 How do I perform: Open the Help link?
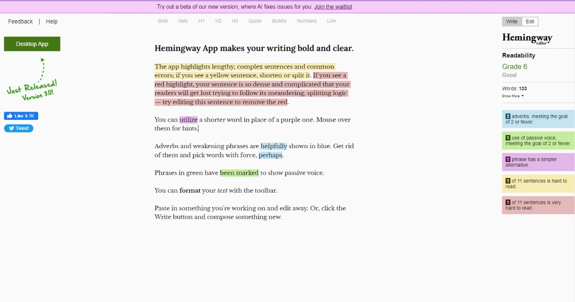click(x=52, y=22)
